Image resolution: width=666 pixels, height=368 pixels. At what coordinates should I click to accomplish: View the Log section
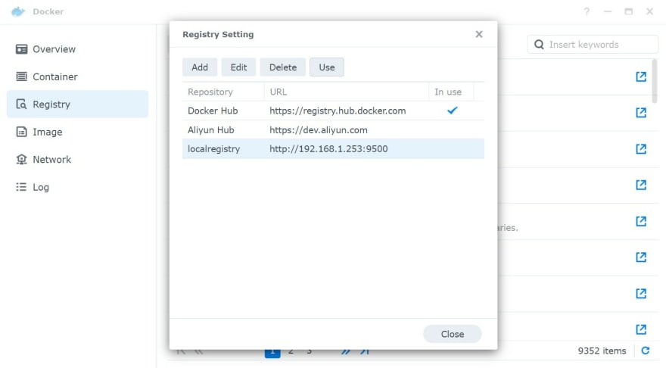77,187
